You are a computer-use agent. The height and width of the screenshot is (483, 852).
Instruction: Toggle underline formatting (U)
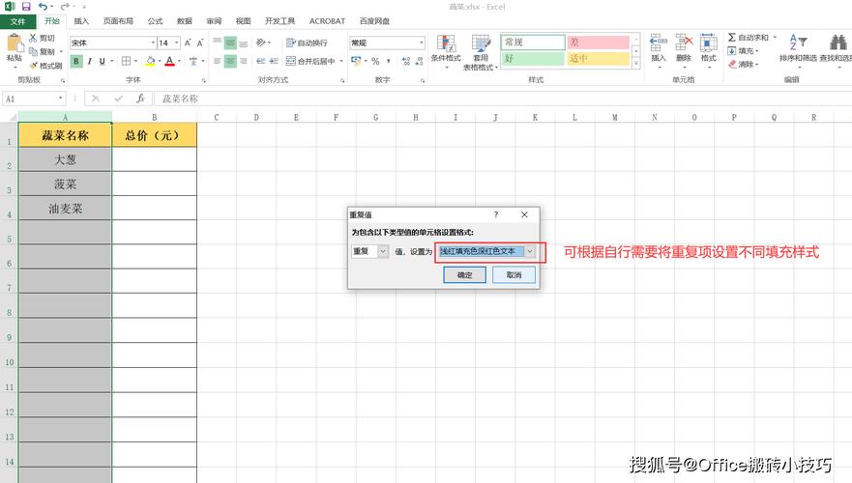[103, 61]
